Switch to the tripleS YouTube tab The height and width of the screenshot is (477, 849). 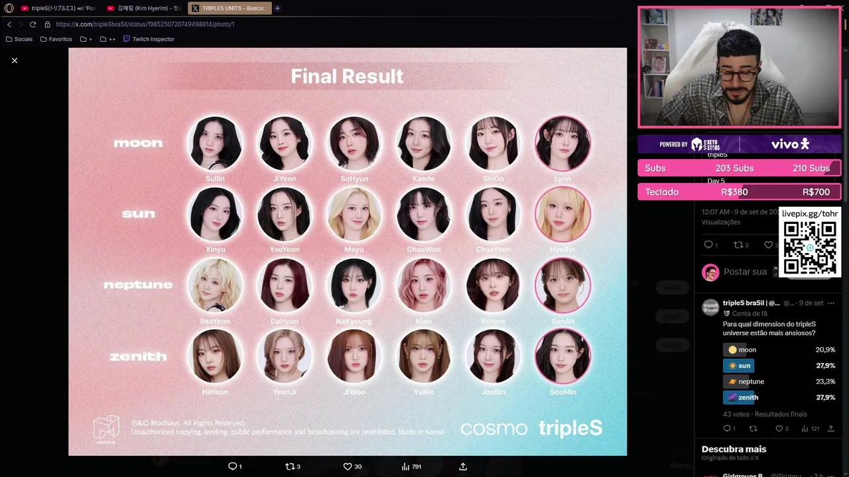tap(58, 8)
